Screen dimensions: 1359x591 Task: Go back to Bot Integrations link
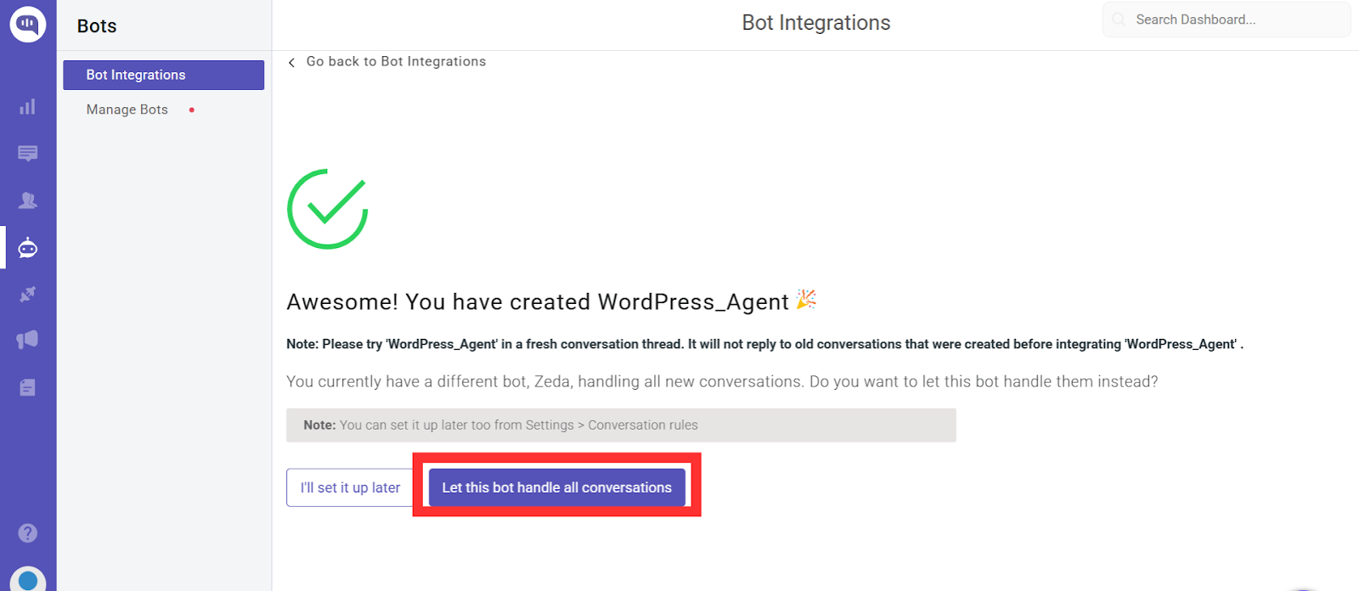396,61
